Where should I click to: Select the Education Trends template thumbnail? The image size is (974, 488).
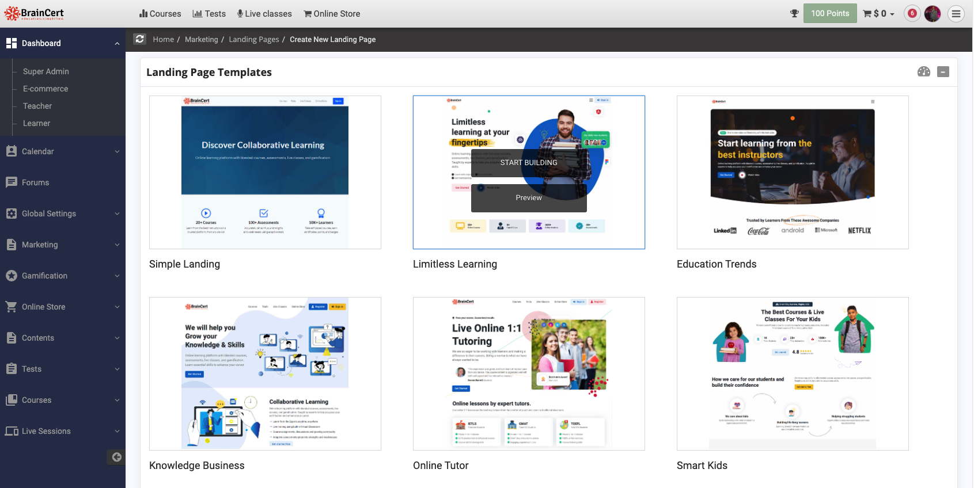(793, 172)
